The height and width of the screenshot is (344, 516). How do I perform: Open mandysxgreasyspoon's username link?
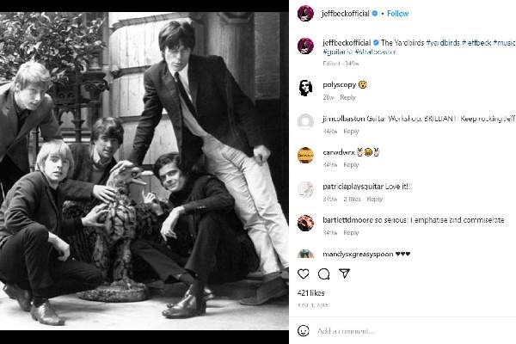[356, 255]
